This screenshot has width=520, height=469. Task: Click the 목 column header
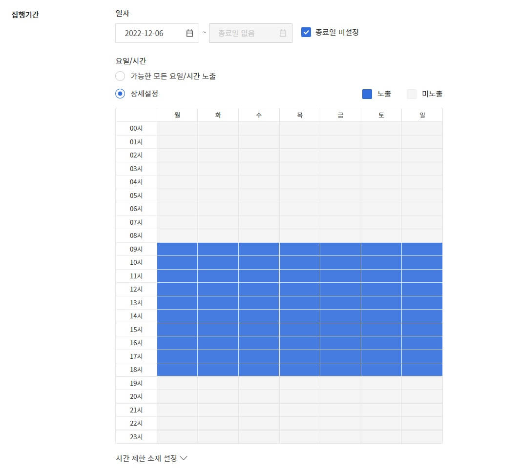point(299,115)
